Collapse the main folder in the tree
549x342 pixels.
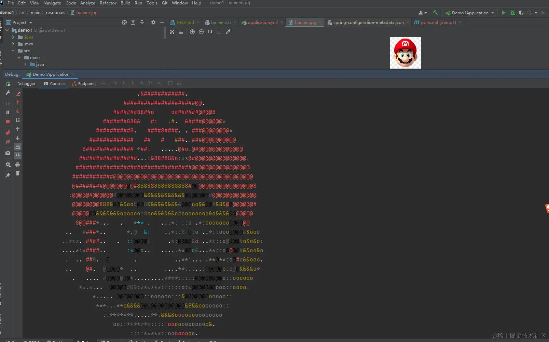[19, 58]
